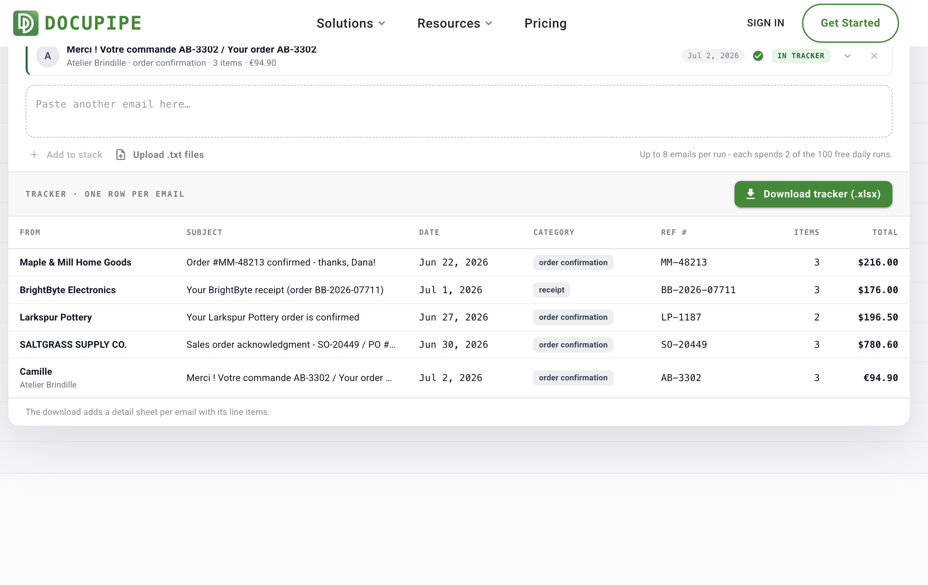Open the Resources menu
This screenshot has height=585, width=928.
coord(454,23)
